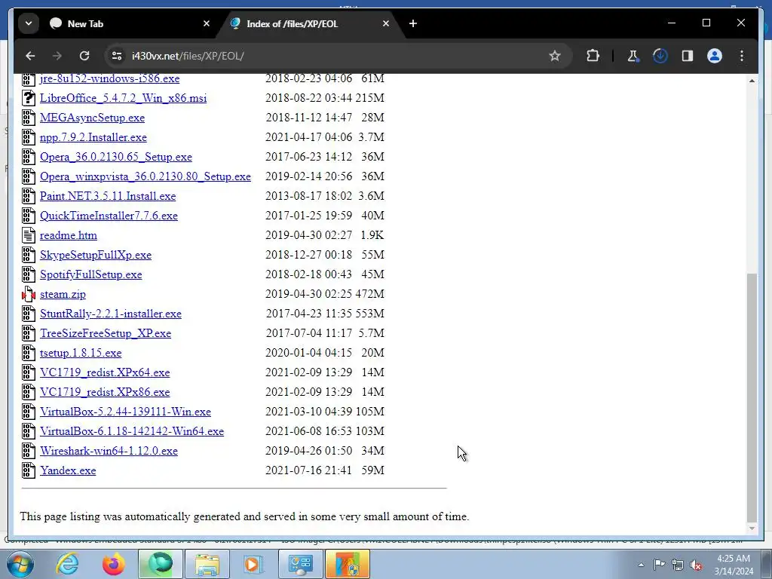This screenshot has height=579, width=772.
Task: Download jre-8u152-windows-i586.exe
Action: (109, 78)
